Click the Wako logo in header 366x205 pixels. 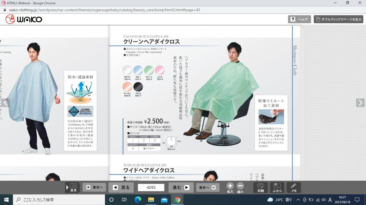[24, 19]
